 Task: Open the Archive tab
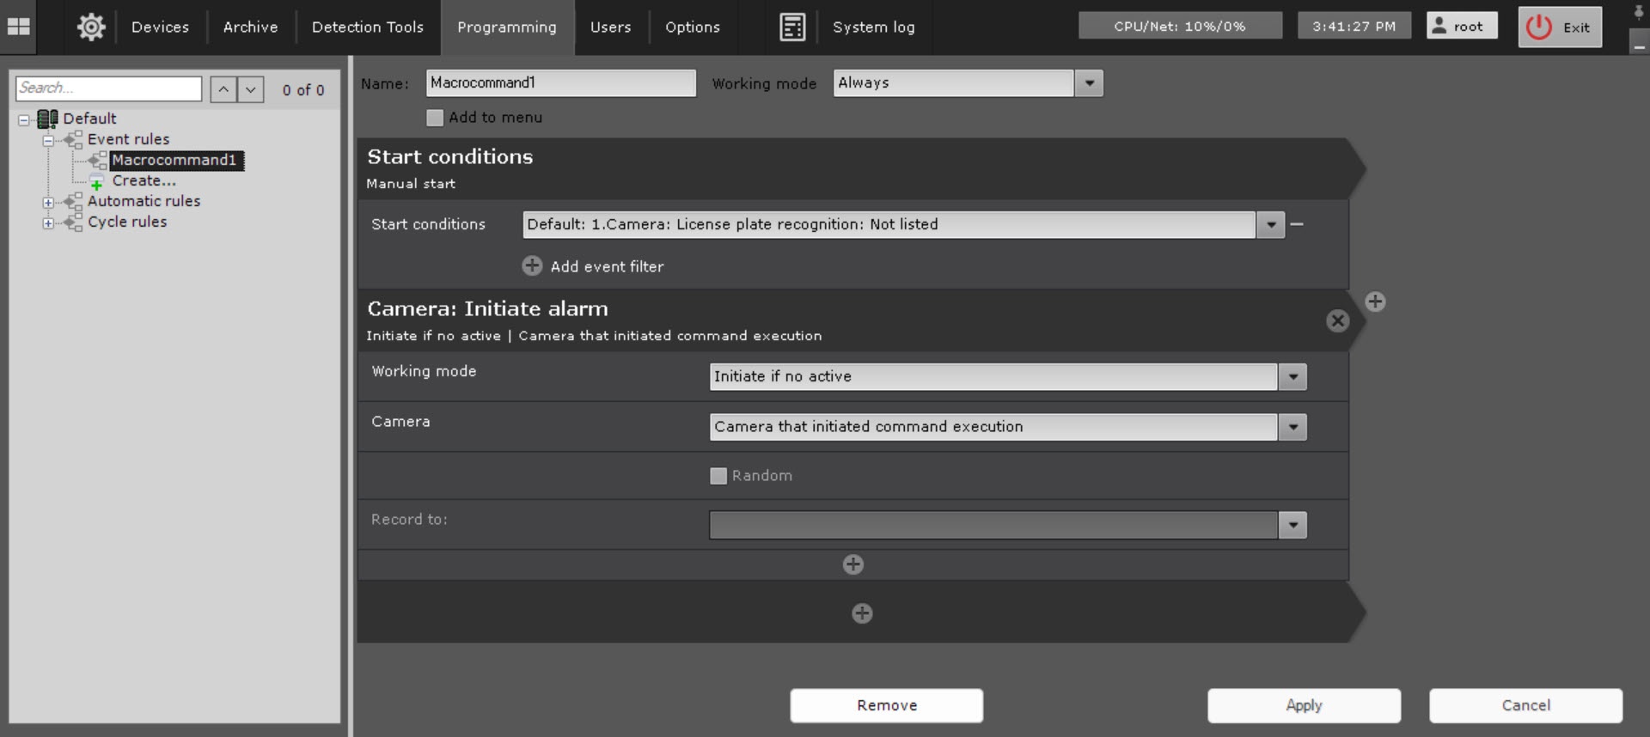[250, 27]
